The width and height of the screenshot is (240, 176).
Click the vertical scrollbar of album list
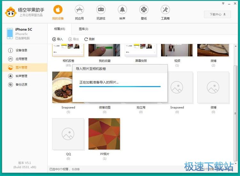click(x=236, y=113)
